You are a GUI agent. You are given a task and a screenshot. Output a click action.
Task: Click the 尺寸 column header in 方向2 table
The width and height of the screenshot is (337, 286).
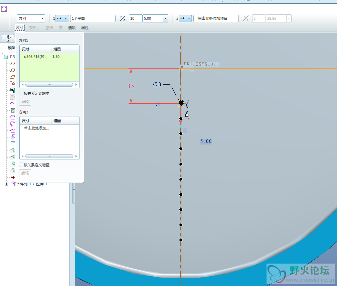coord(36,121)
